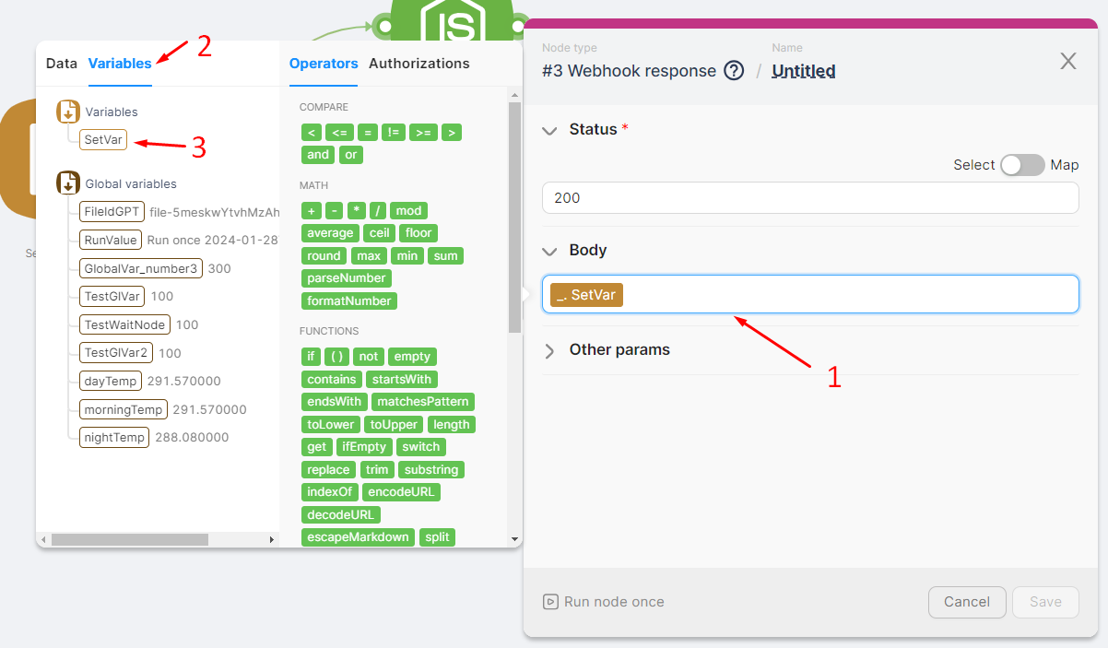This screenshot has height=648, width=1108.
Task: Click the Variables folder icon
Action: 68,112
